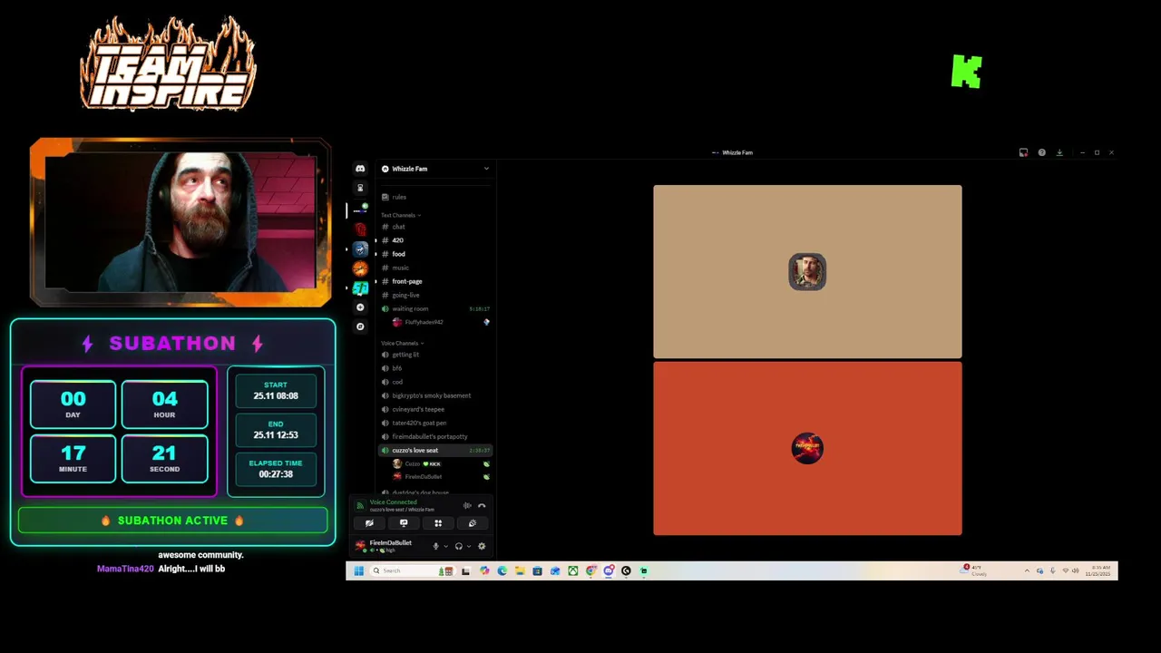Viewport: 1161px width, 653px height.
Task: Open Xbox app from taskbar
Action: click(x=573, y=570)
